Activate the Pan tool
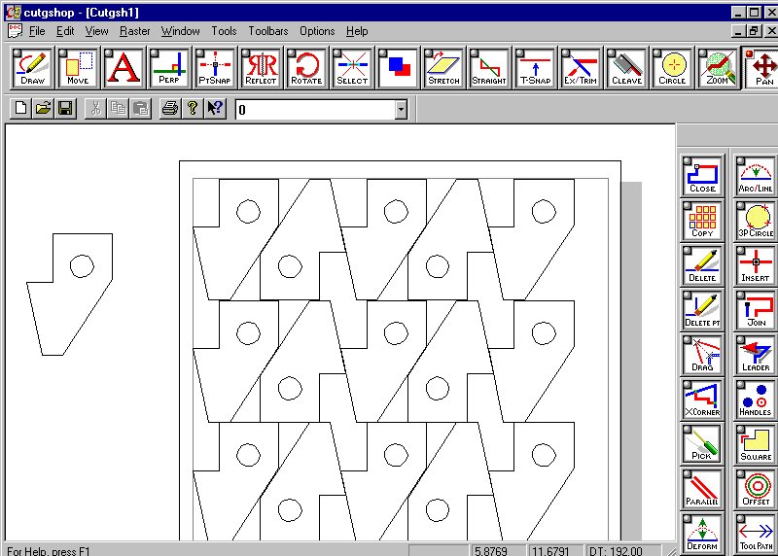The height and width of the screenshot is (556, 778). tap(762, 68)
